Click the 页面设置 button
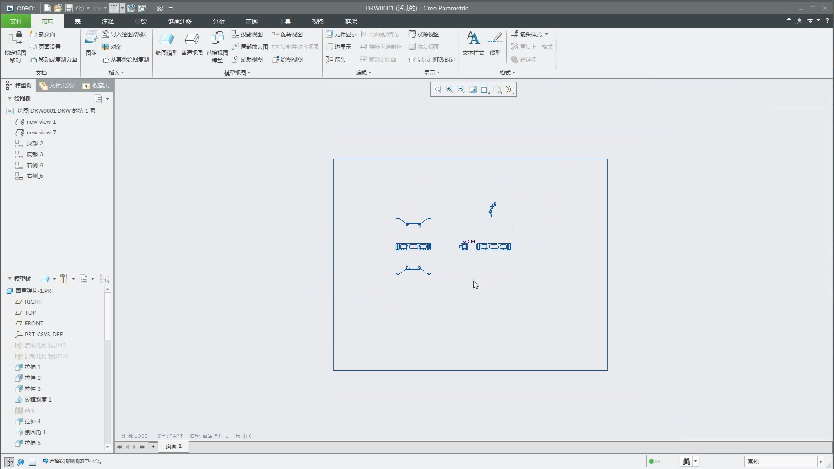 point(45,47)
